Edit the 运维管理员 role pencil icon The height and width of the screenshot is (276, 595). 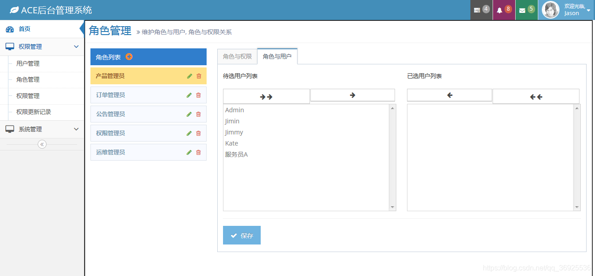(189, 152)
